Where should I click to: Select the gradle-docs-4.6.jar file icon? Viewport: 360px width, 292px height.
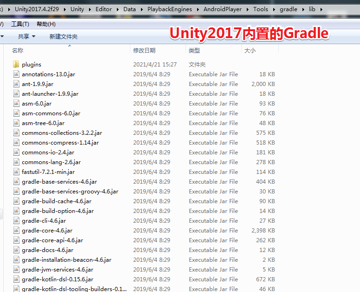click(16, 250)
